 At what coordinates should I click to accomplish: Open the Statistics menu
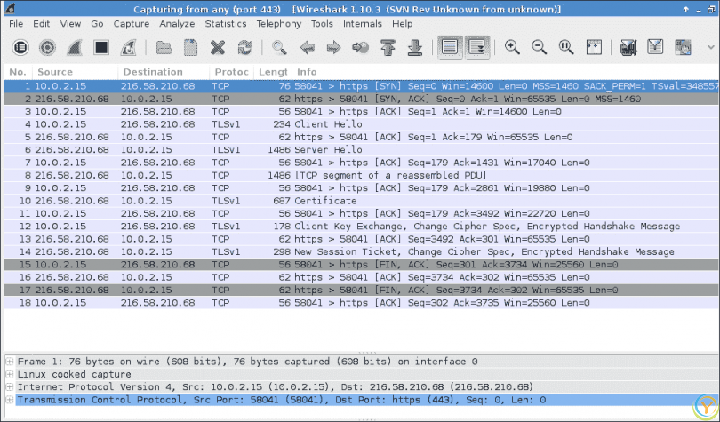(226, 24)
